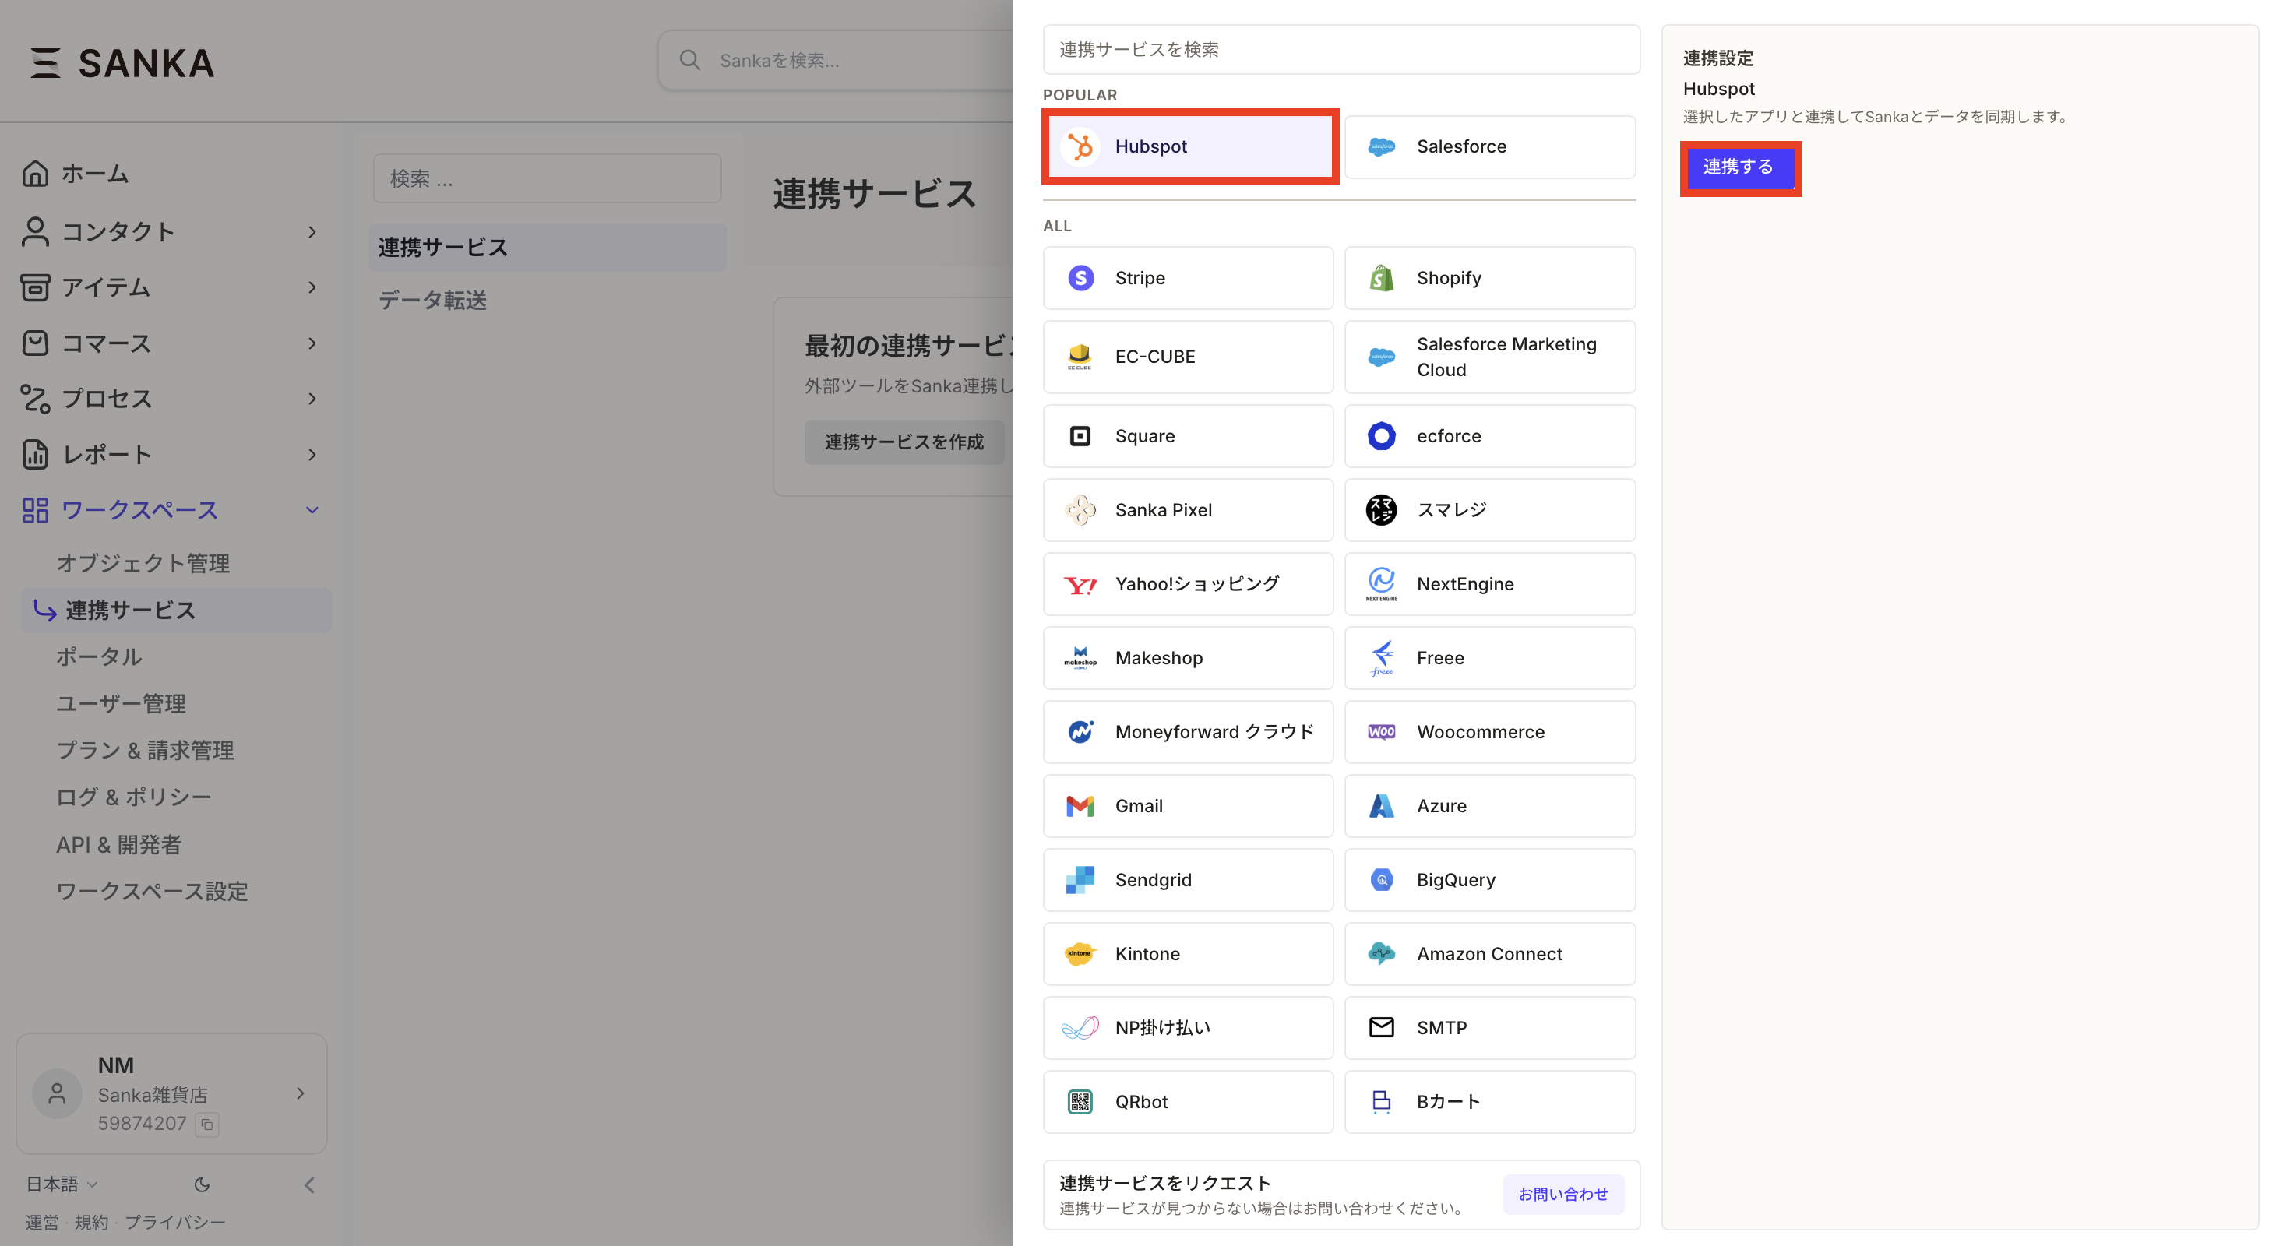Choose the BigQuery integration
2290x1246 pixels.
1489,879
